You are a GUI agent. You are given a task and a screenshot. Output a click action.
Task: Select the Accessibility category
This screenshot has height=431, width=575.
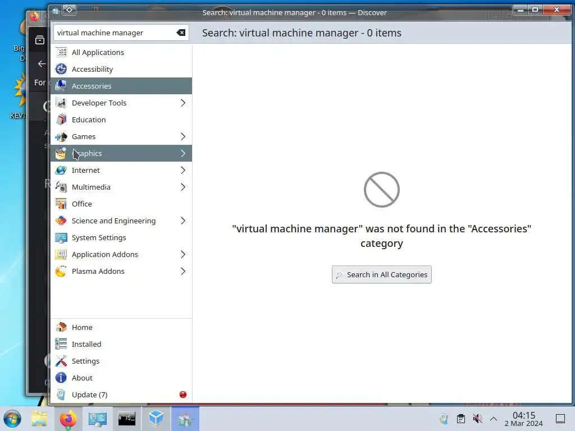pos(121,69)
